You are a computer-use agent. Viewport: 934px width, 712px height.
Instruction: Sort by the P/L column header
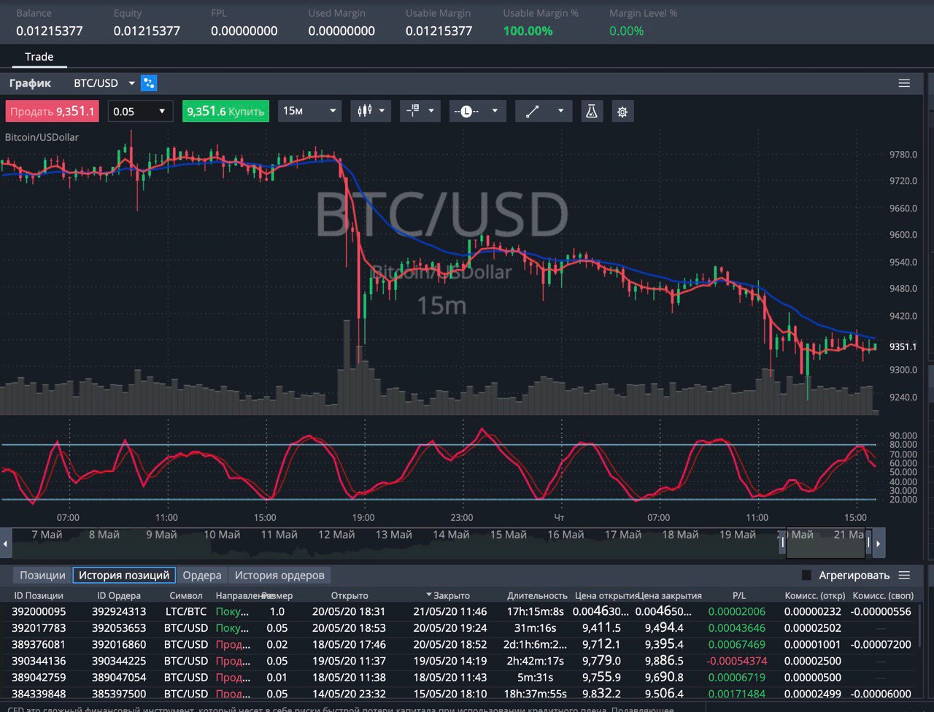(x=739, y=595)
